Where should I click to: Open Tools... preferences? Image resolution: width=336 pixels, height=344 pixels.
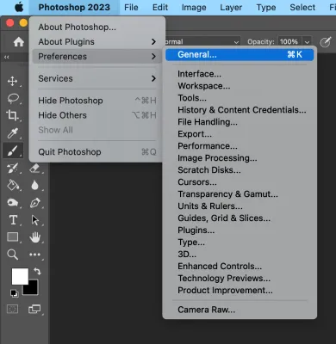pyautogui.click(x=240, y=98)
